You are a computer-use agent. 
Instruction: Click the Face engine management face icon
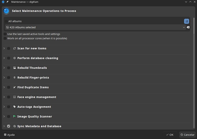pos(15,97)
